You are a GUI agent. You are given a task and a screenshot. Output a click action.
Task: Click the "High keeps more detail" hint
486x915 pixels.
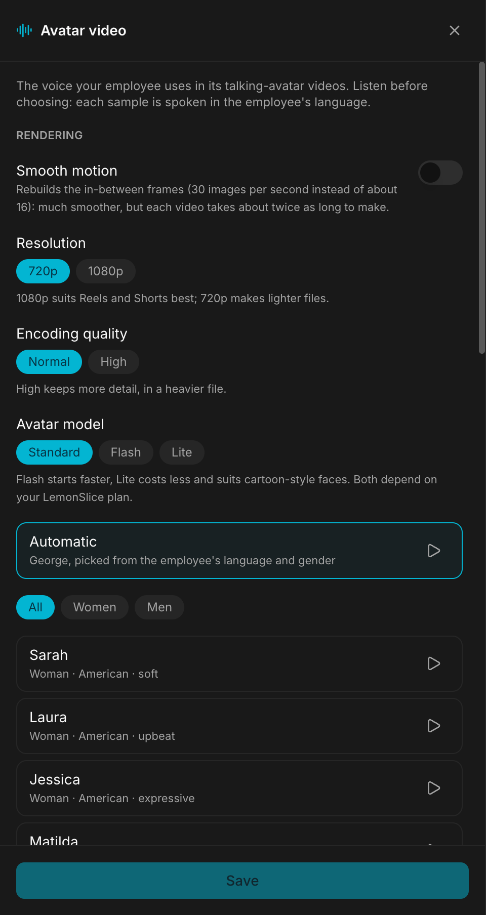pos(121,389)
